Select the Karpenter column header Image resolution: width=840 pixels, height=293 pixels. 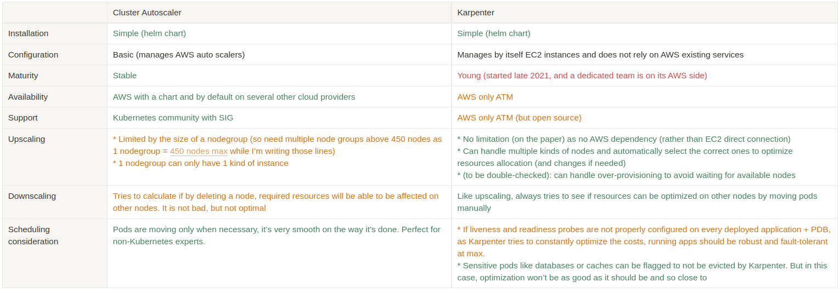(x=476, y=13)
